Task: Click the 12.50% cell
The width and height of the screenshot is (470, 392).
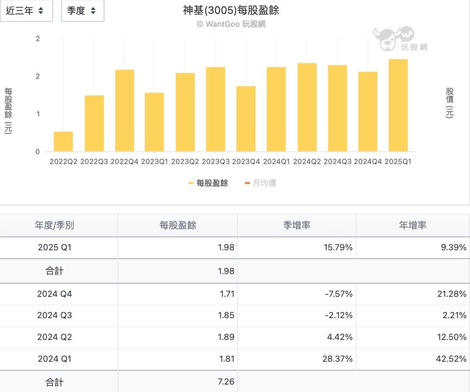Action: coord(452,337)
